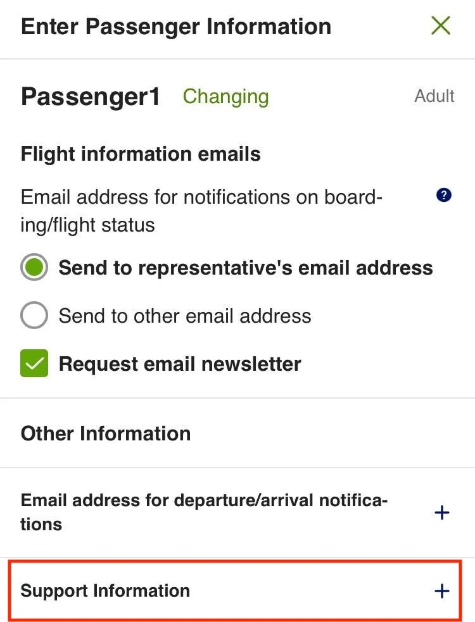This screenshot has width=475, height=622.
Task: Choose the other email address radio button
Action: tap(34, 316)
